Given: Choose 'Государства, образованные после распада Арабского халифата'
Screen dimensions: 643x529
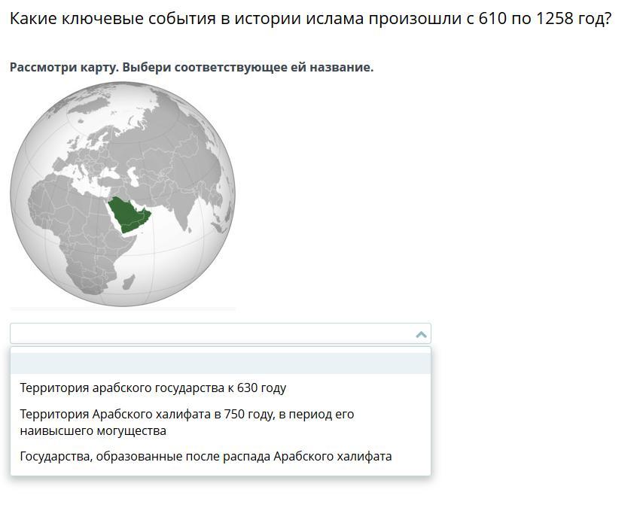Looking at the screenshot, I should (x=220, y=456).
